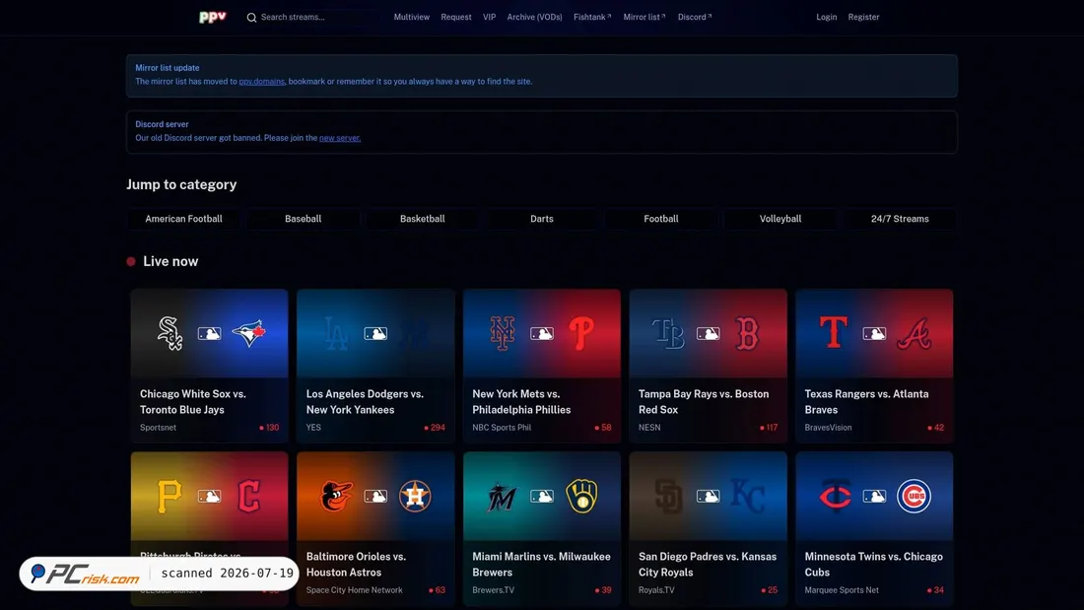Open Miami Marlins vs. Milwaukee Brewers title
The width and height of the screenshot is (1084, 610).
[x=541, y=565]
